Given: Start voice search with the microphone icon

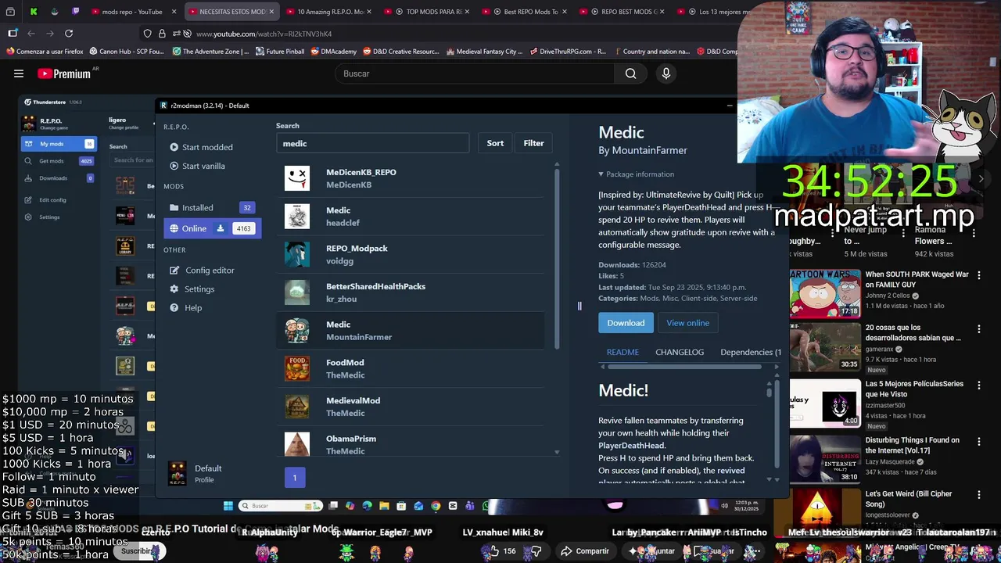Looking at the screenshot, I should pos(666,74).
